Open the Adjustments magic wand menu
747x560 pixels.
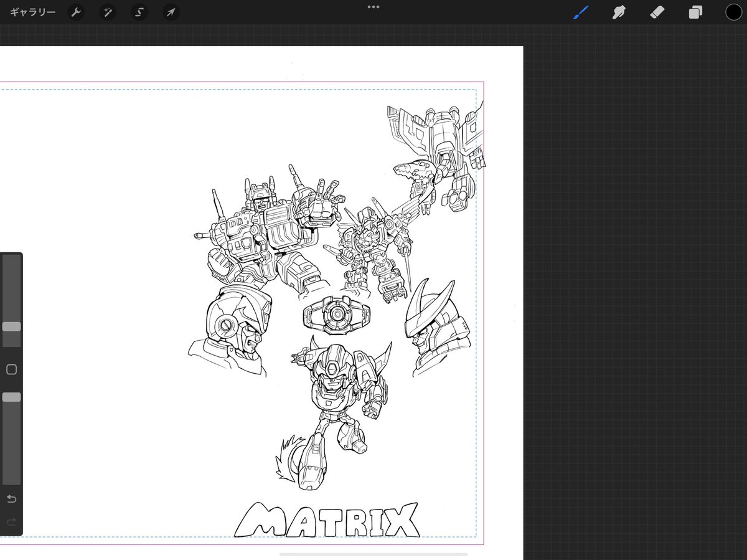click(x=108, y=12)
